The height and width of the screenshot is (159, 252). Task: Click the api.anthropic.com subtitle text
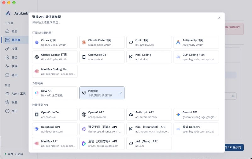pyautogui.click(x=146, y=117)
